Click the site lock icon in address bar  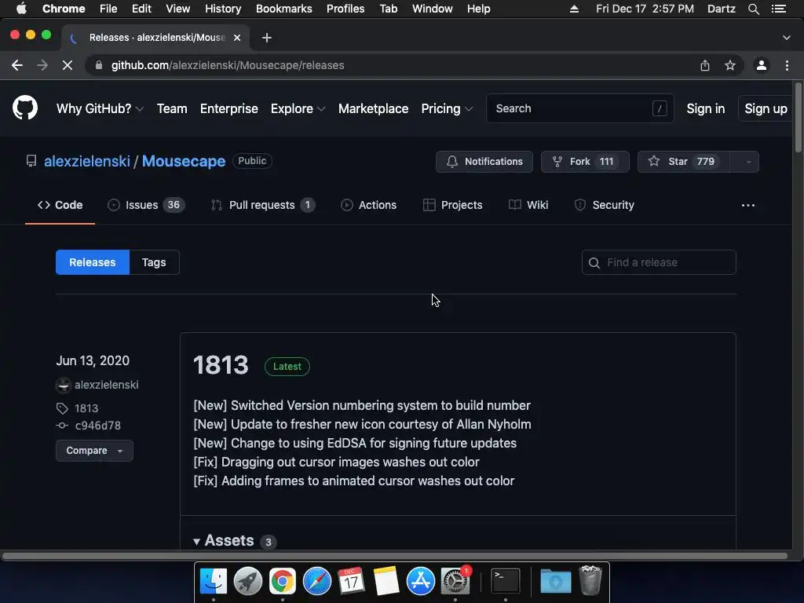point(100,65)
